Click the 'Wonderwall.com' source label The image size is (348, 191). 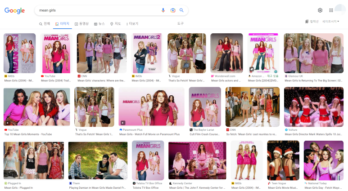tap(225, 76)
